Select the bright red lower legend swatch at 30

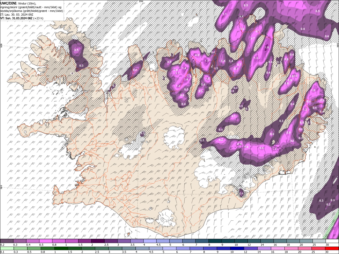point(332,248)
